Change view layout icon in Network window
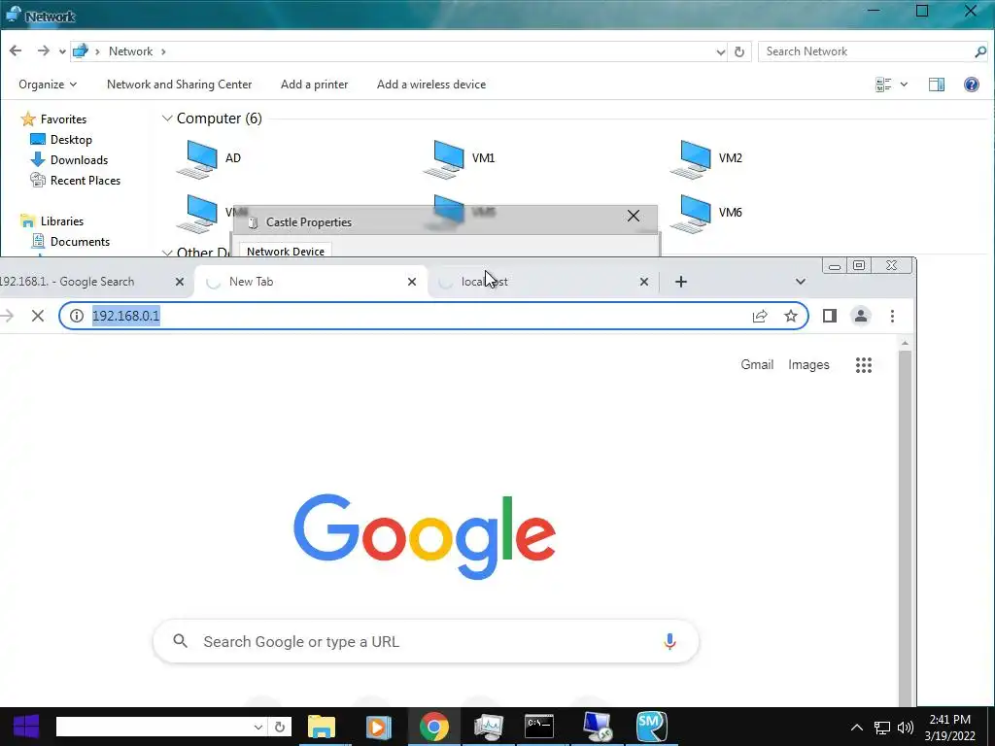 click(883, 85)
